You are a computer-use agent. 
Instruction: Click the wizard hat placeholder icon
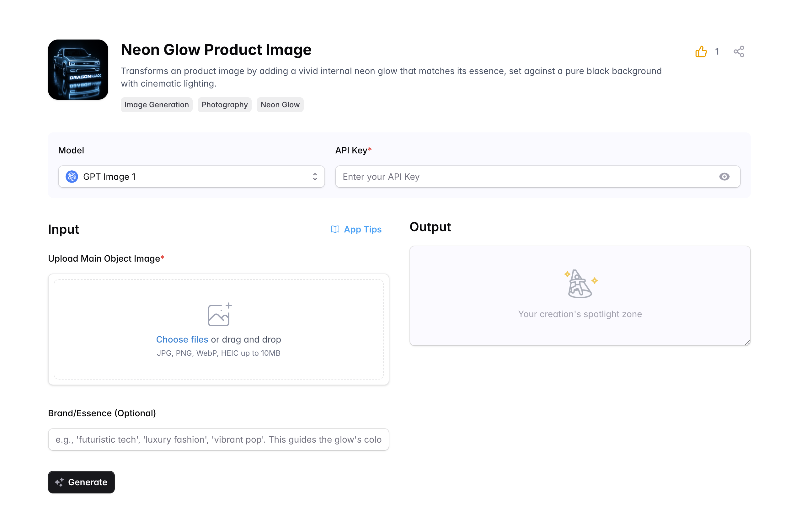[x=580, y=284]
